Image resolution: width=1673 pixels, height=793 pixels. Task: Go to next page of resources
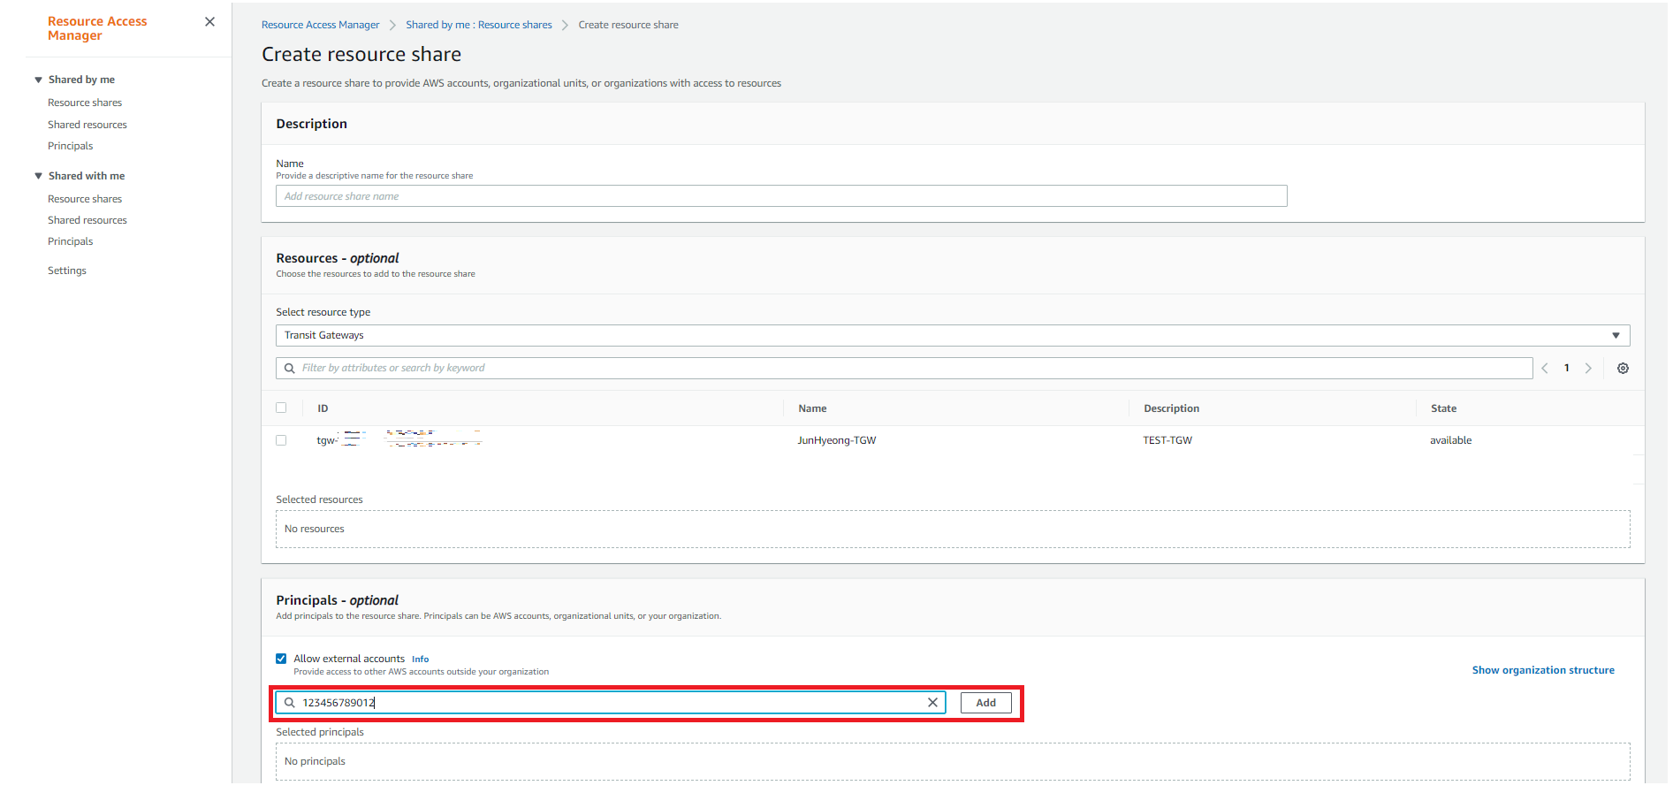[x=1588, y=369]
